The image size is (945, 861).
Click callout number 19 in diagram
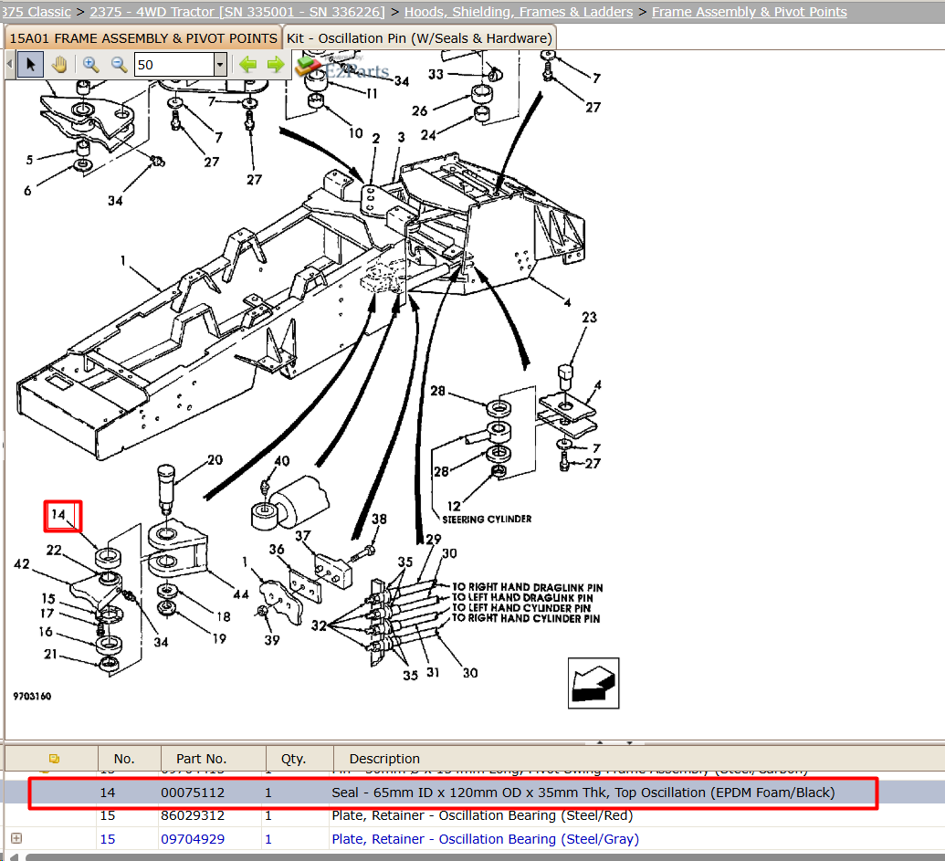[219, 638]
